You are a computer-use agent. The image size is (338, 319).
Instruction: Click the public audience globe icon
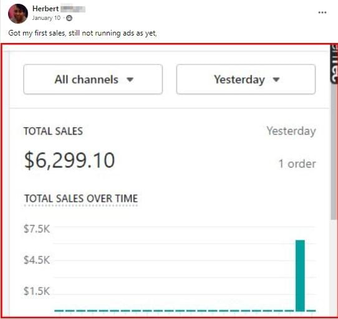69,18
